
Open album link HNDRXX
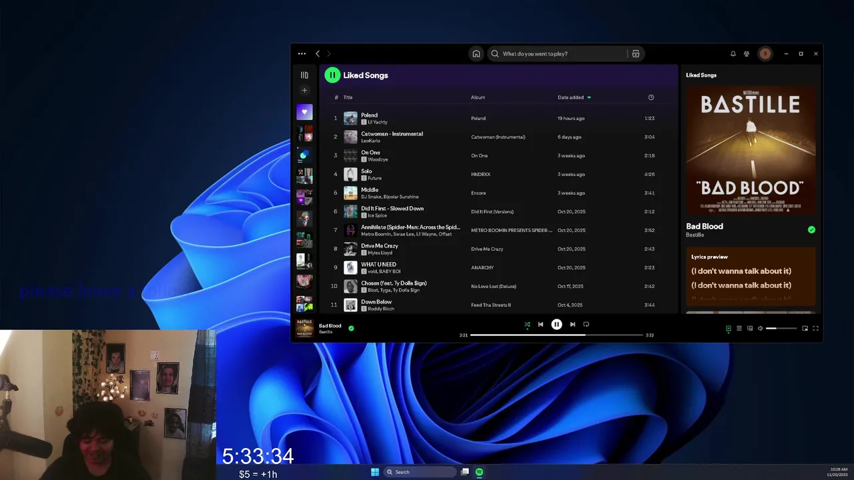coord(480,174)
